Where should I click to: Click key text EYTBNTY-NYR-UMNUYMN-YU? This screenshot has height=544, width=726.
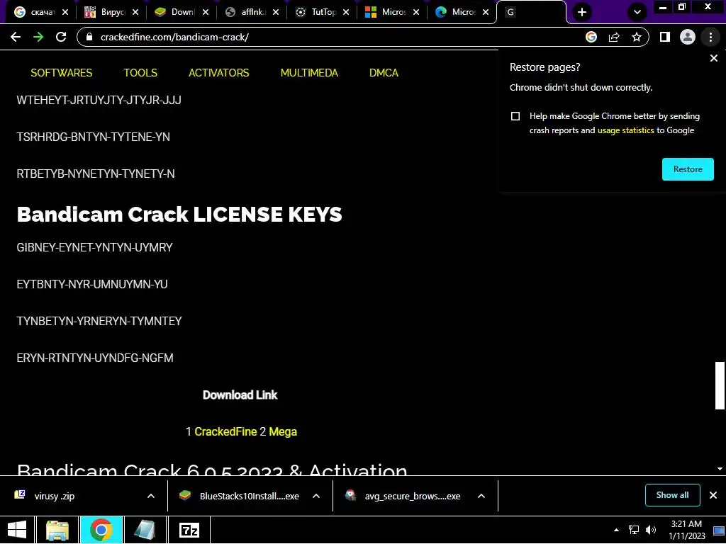(92, 285)
